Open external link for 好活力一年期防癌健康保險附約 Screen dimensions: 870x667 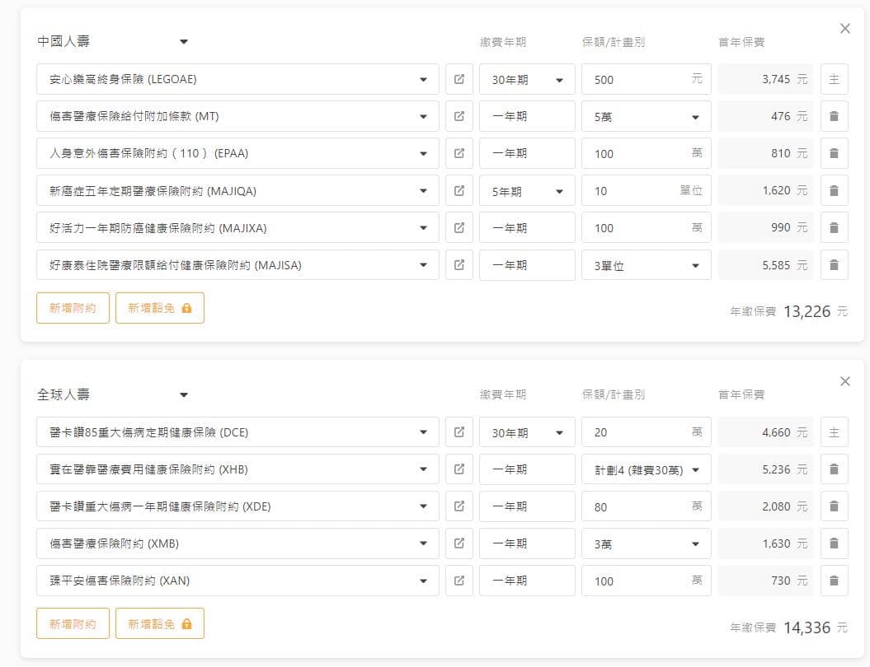tap(459, 228)
